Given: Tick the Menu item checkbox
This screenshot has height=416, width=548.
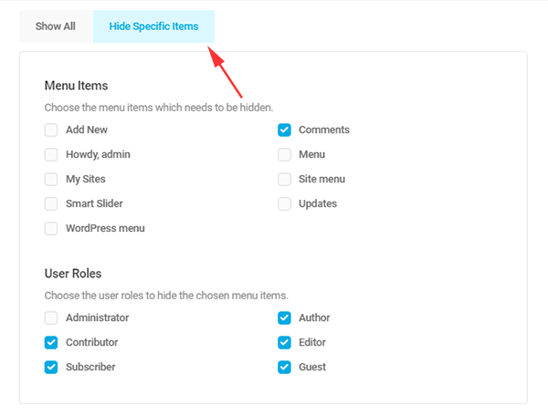Looking at the screenshot, I should [x=285, y=154].
